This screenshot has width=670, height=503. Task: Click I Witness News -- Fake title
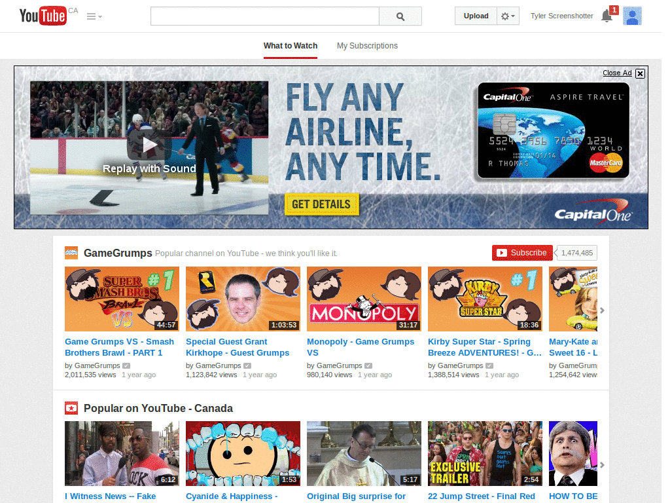coord(110,496)
